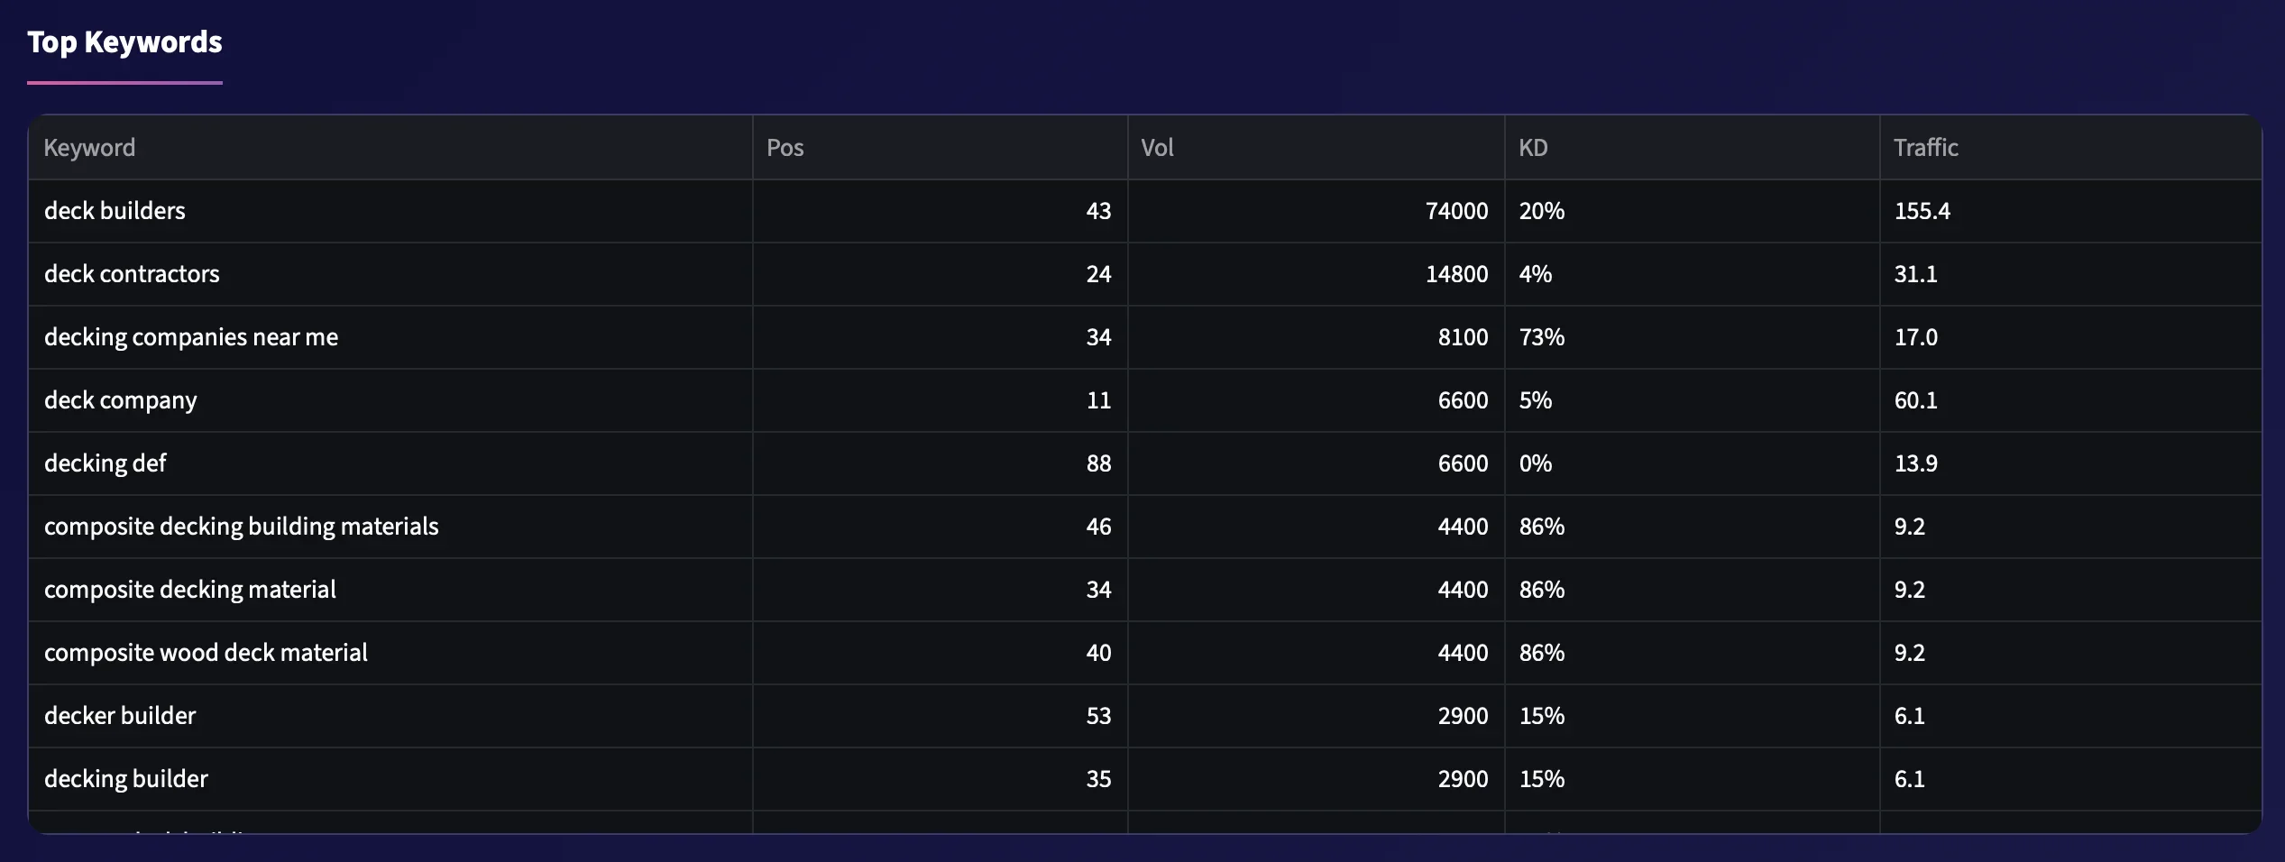
Task: Click the Keyword column header
Action: coord(90,148)
